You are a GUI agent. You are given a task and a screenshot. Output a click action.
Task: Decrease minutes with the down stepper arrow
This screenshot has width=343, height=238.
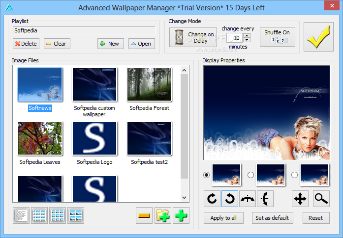[x=247, y=40]
